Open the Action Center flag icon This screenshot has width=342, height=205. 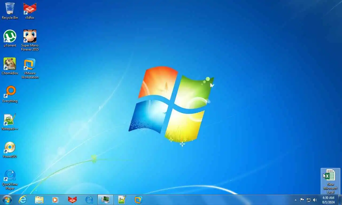pos(302,200)
